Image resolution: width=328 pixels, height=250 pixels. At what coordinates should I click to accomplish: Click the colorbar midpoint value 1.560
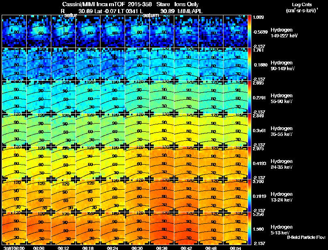coord(258,229)
